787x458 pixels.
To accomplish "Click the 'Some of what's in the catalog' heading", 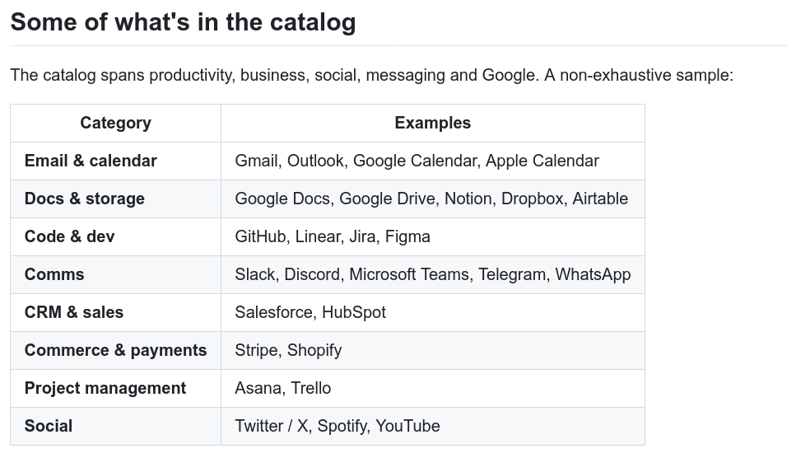I will pos(184,22).
